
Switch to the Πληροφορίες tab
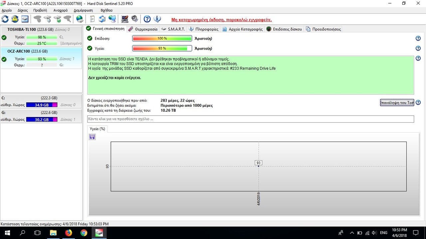click(204, 29)
